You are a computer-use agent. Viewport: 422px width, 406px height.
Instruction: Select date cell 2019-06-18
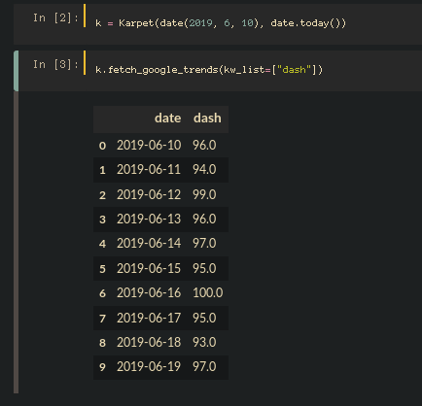pos(149,343)
